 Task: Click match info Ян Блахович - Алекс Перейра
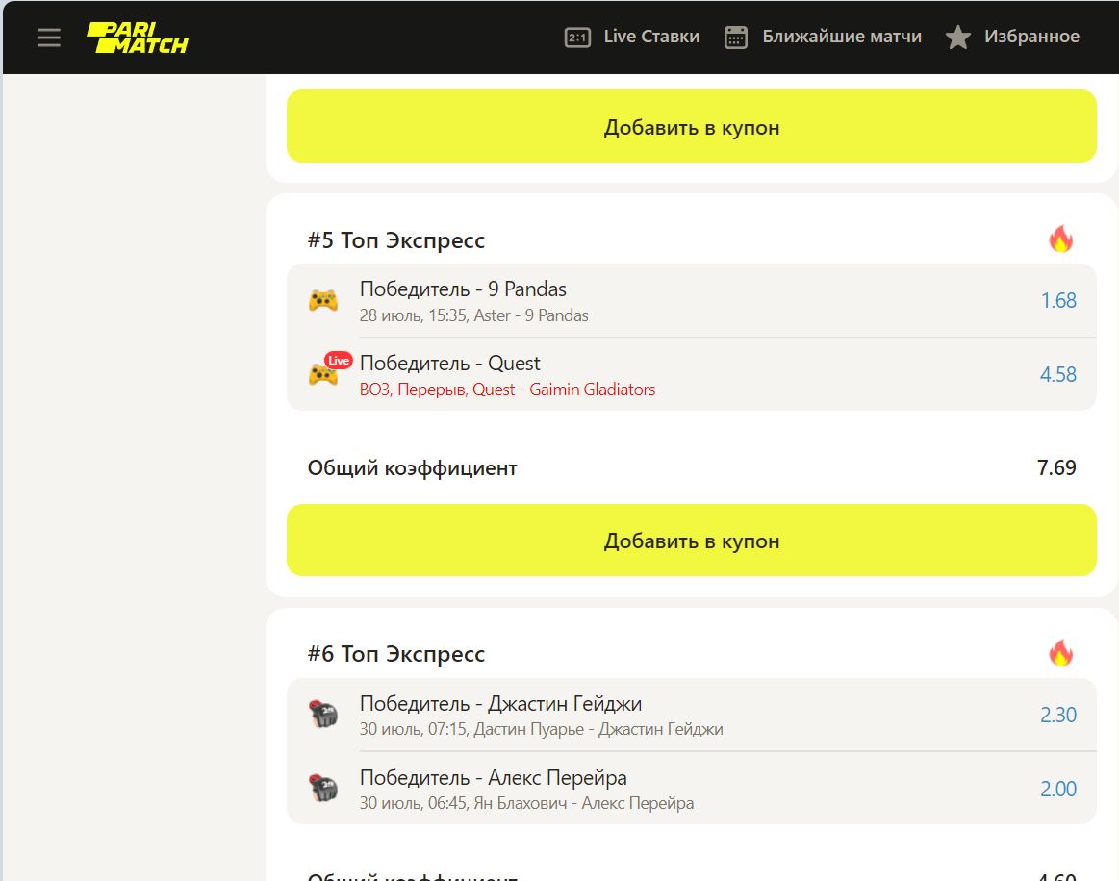(526, 803)
